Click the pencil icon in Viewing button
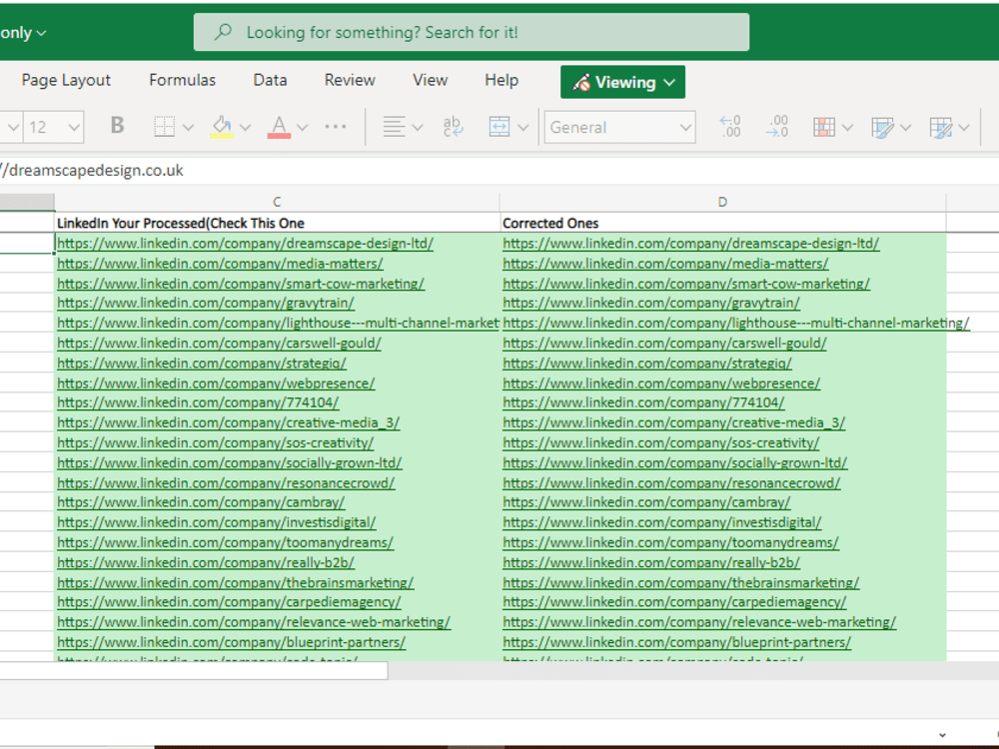 [581, 82]
